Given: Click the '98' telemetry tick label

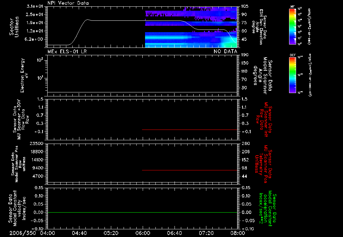Looking at the screenshot, I should click(x=244, y=168).
